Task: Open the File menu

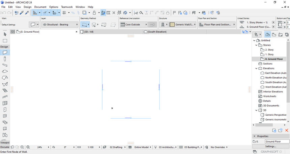Action: click(x=3, y=7)
